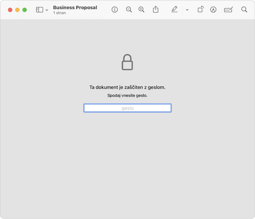The image size is (255, 219).
Task: Open the form filling toolbar icon
Action: tap(228, 10)
